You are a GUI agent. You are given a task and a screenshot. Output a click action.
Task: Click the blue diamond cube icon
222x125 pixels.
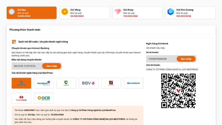(171, 12)
